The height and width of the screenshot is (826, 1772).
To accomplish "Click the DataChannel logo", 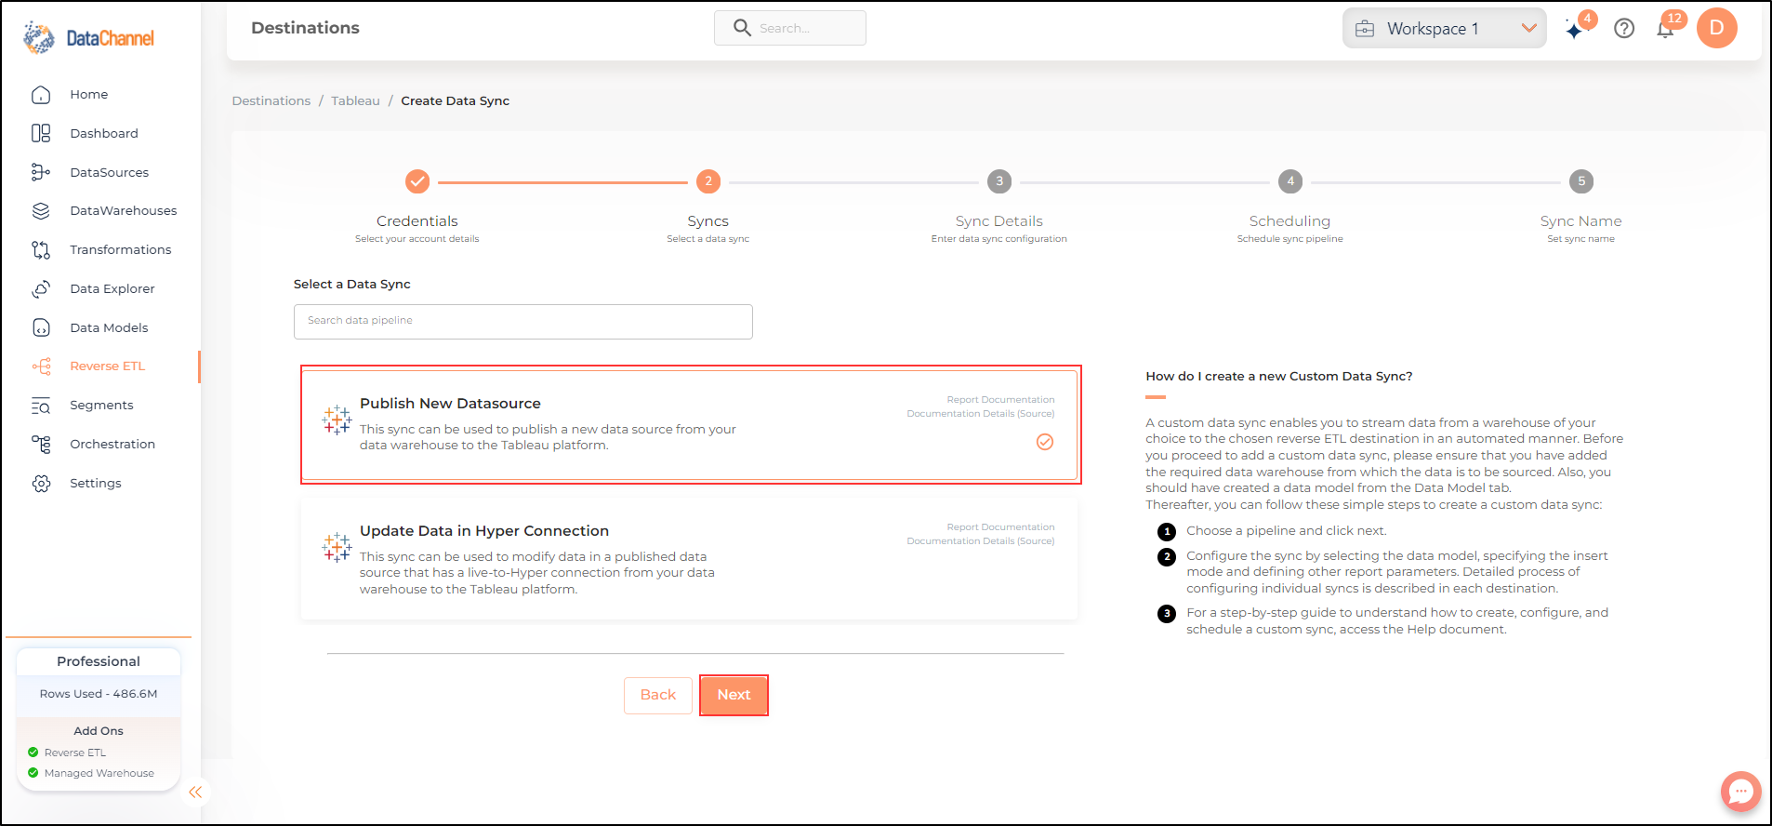I will [x=89, y=37].
